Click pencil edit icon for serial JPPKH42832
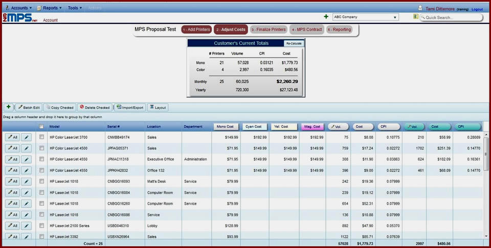Viewport: 491px width, 248px height. 26,170
